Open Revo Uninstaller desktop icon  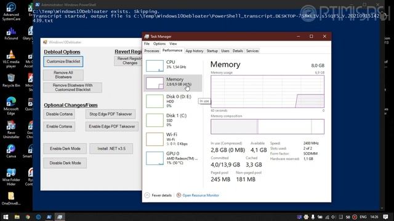point(11,130)
